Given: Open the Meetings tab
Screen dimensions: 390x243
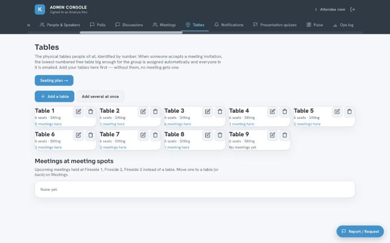Looking at the screenshot, I should (164, 25).
